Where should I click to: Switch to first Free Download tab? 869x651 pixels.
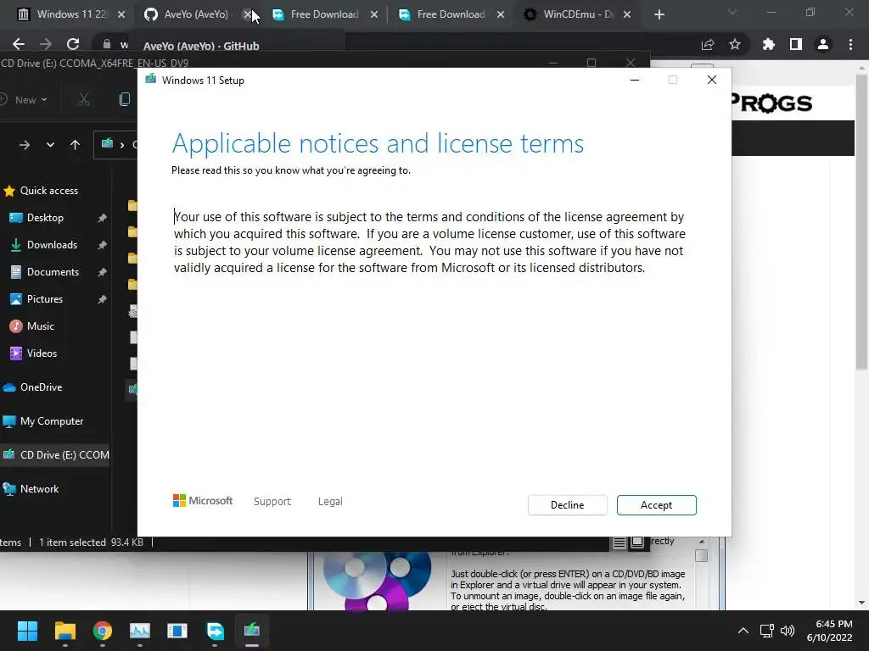click(x=324, y=14)
